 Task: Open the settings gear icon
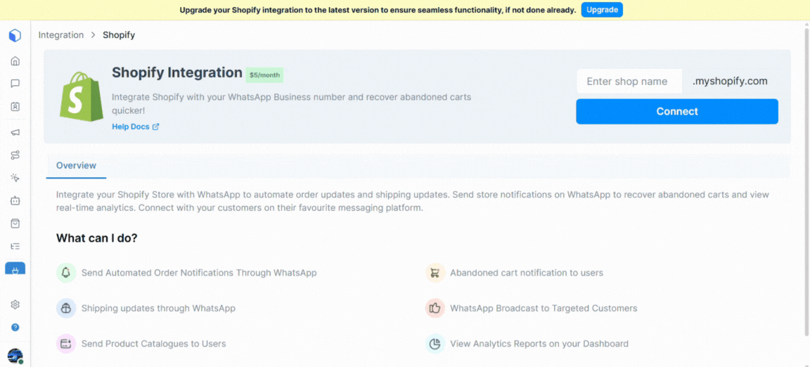15,304
